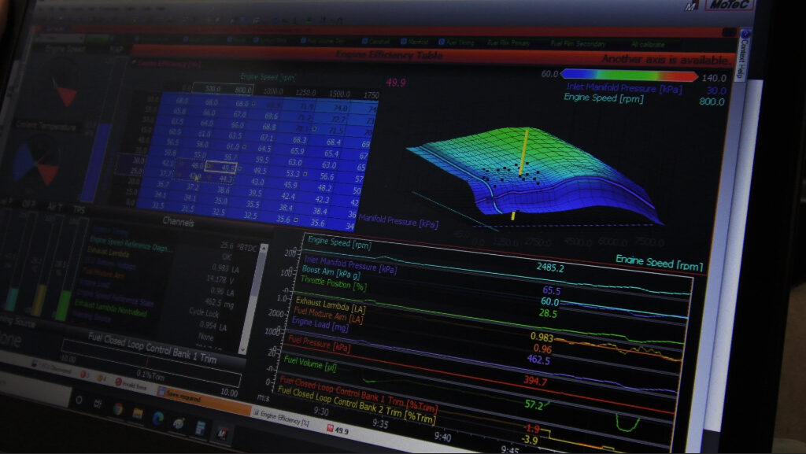The image size is (806, 454).
Task: Click Fuel Pressure [kPa] trace label
Action: coord(320,342)
